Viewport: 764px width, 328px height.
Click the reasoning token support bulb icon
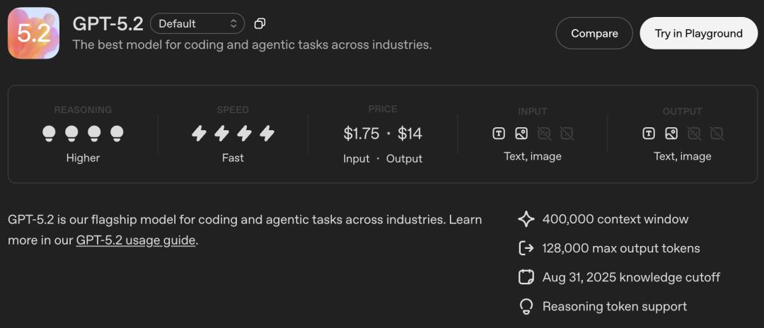point(526,306)
